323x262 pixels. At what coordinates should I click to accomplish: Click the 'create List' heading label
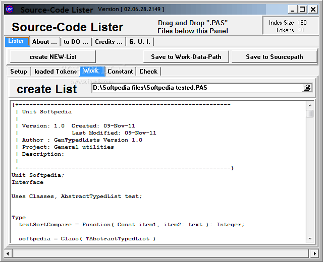pos(47,89)
